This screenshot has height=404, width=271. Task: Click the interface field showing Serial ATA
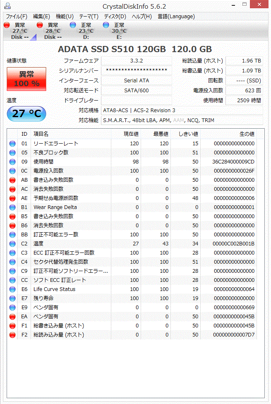click(137, 81)
